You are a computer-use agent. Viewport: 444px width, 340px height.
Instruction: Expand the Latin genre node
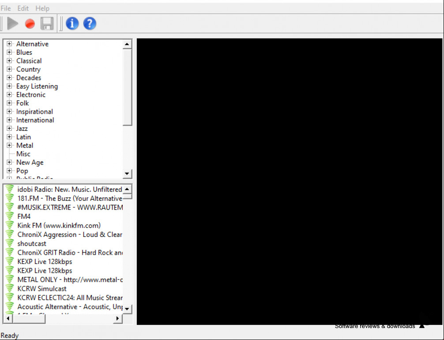[9, 137]
